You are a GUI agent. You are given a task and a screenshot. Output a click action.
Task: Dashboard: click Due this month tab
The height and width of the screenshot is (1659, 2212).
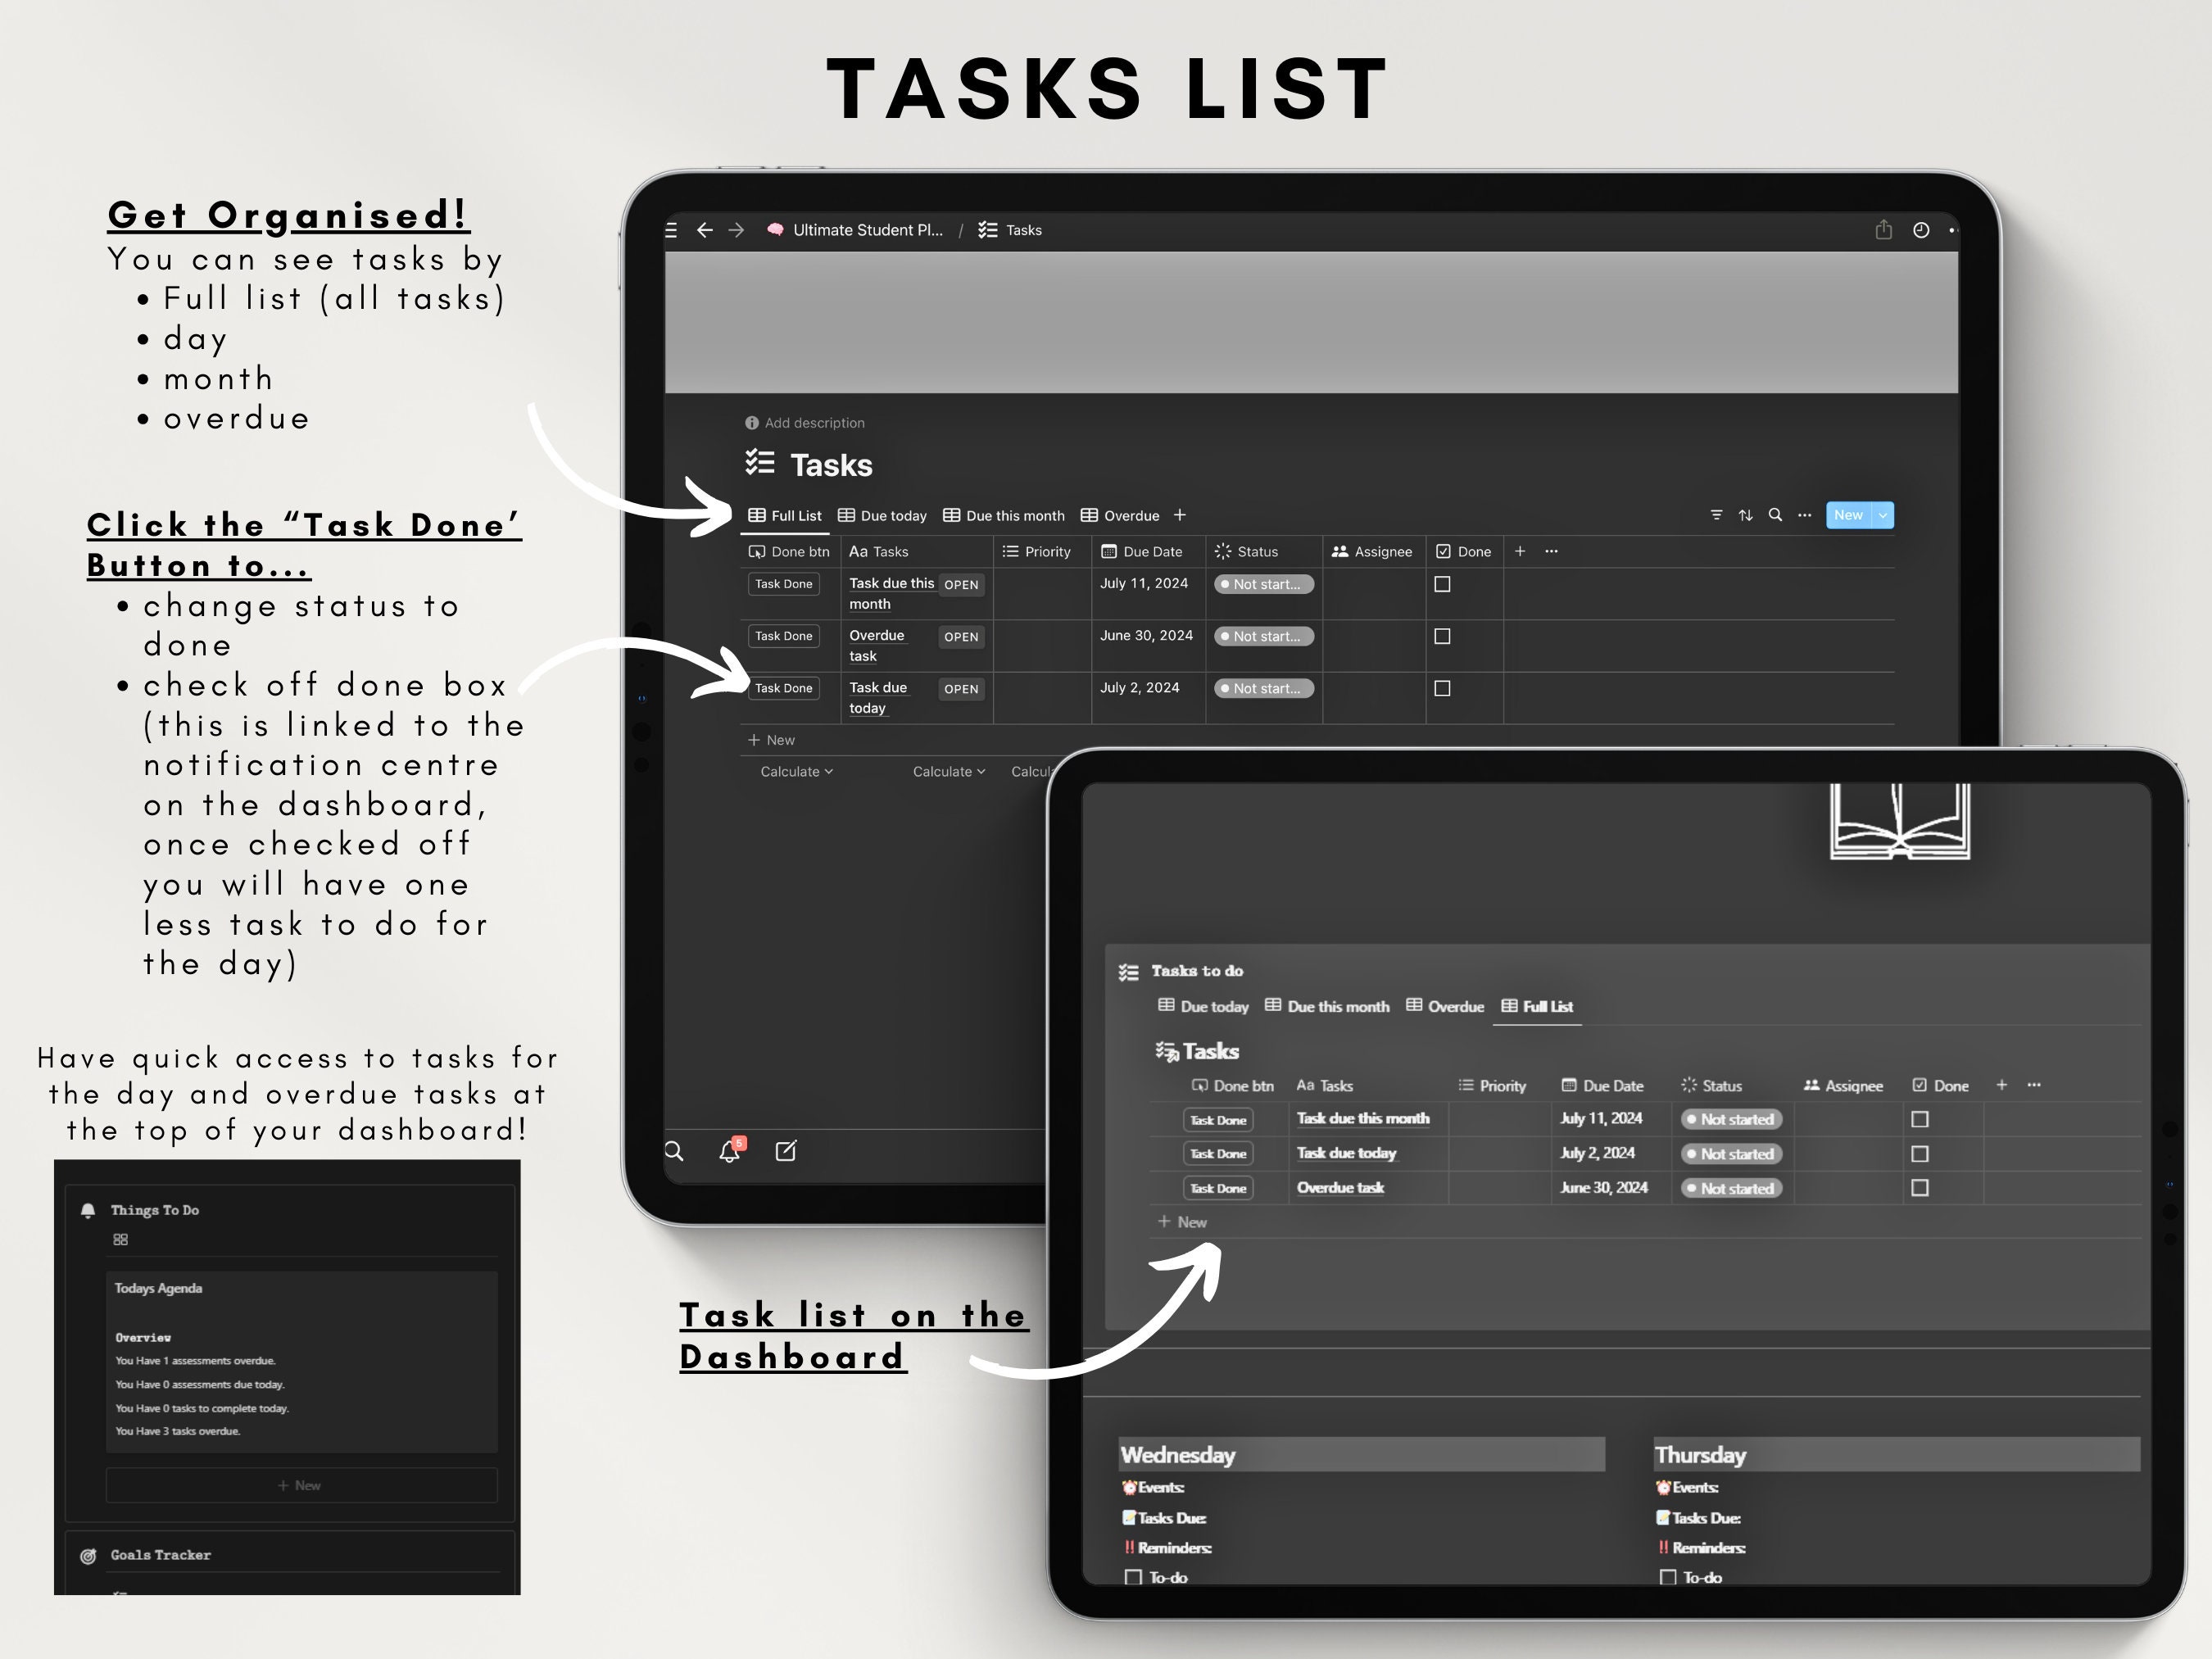1327,1006
